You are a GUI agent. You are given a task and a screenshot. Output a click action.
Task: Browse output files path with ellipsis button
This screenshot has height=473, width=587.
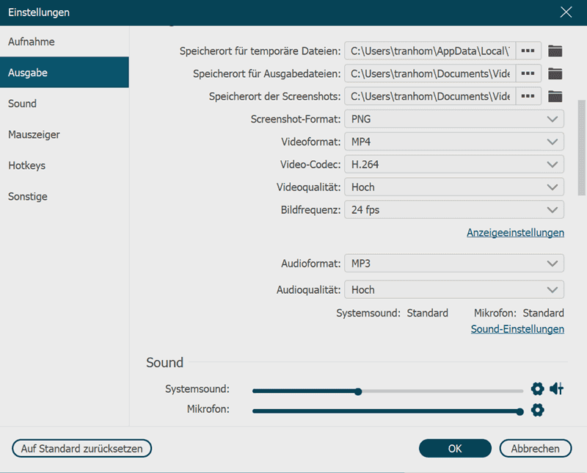pyautogui.click(x=528, y=73)
